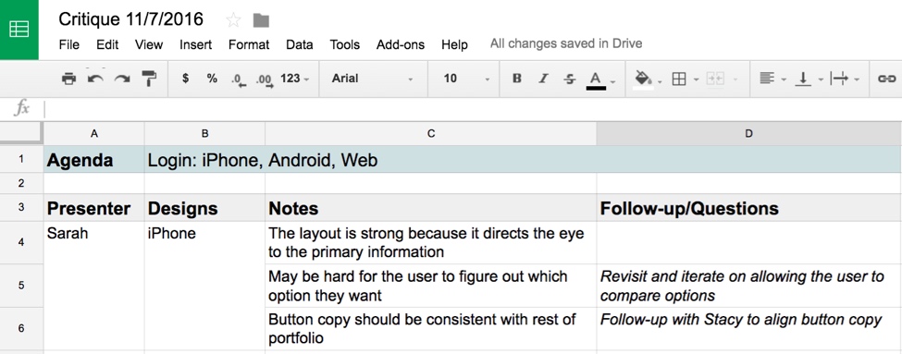Open the Format menu
Viewport: 902px width, 354px height.
pyautogui.click(x=249, y=44)
